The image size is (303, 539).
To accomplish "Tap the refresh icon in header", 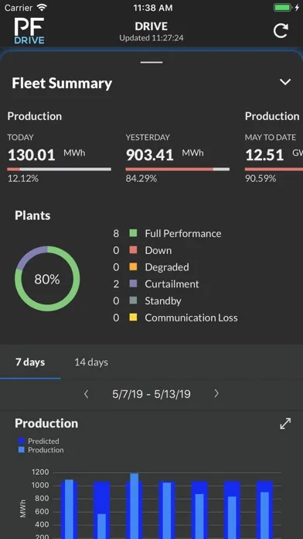I will point(281,31).
